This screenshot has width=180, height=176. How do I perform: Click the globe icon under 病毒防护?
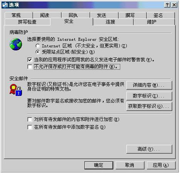(x=16, y=44)
